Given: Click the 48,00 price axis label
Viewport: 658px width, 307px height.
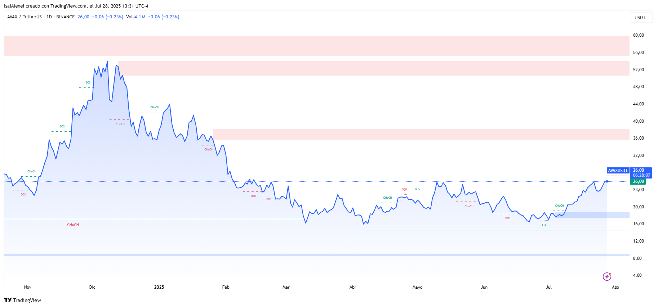Looking at the screenshot, I should 638,87.
